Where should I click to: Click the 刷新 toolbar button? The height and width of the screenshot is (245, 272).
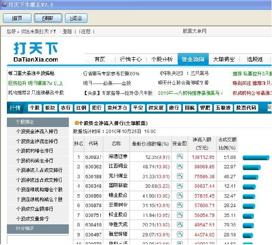pos(48,18)
